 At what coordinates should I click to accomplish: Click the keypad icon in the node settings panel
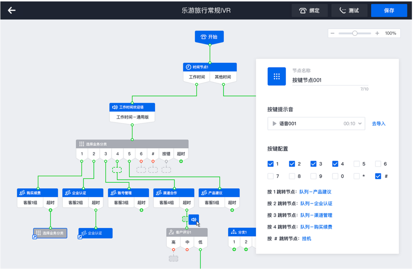click(x=277, y=76)
